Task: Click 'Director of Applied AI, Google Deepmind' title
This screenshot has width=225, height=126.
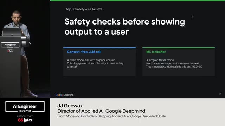Action: point(101,111)
